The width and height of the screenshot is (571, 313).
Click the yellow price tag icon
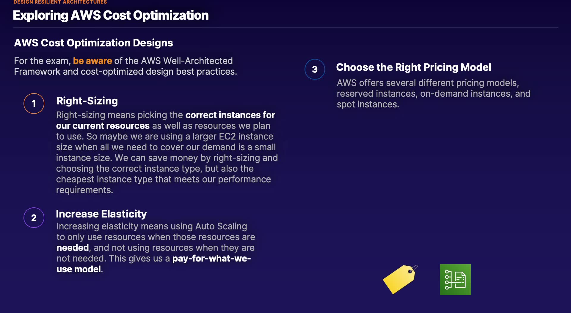[x=399, y=279]
